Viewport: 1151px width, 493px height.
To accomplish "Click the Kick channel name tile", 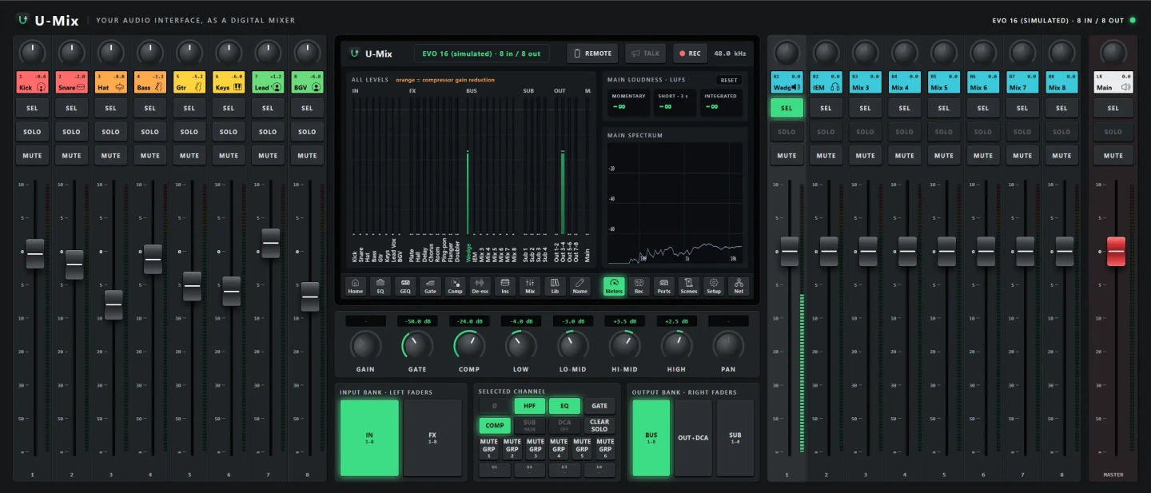I will coord(32,82).
